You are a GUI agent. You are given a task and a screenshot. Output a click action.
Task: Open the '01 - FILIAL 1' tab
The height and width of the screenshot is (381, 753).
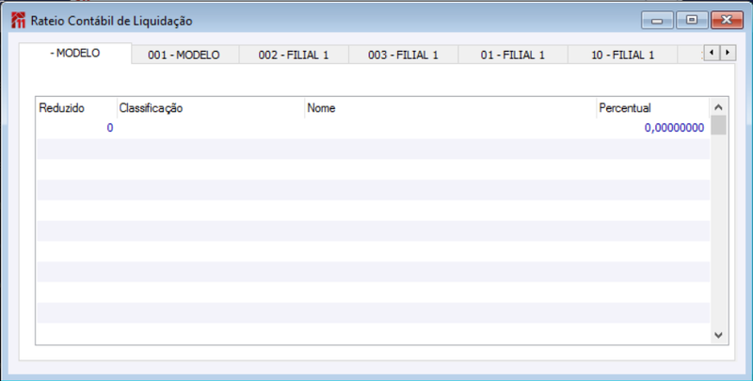tap(513, 56)
